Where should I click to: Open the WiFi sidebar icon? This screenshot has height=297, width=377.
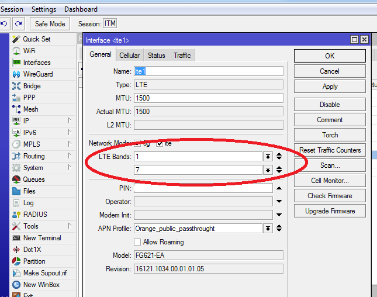click(x=16, y=51)
